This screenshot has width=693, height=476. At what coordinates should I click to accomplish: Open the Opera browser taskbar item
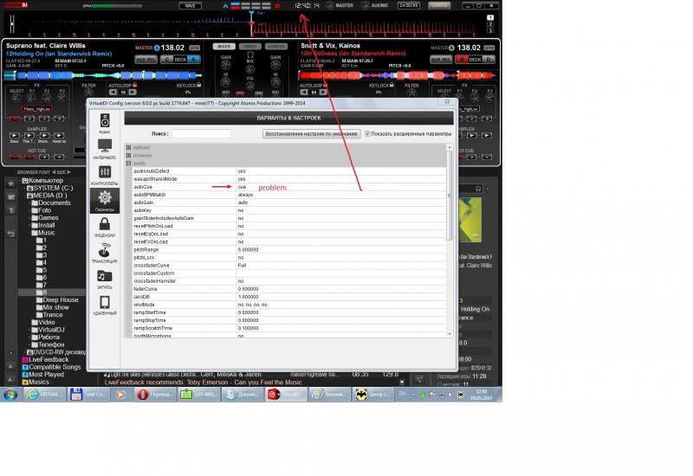(x=154, y=395)
